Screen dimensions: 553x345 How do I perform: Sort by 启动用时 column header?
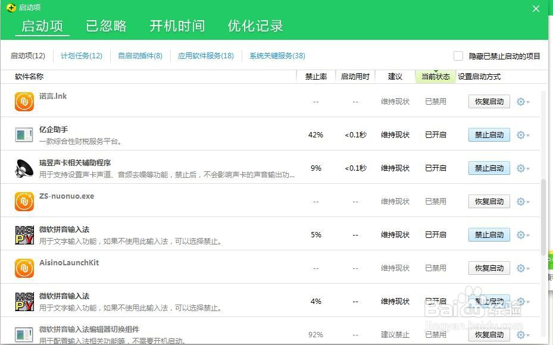point(355,77)
